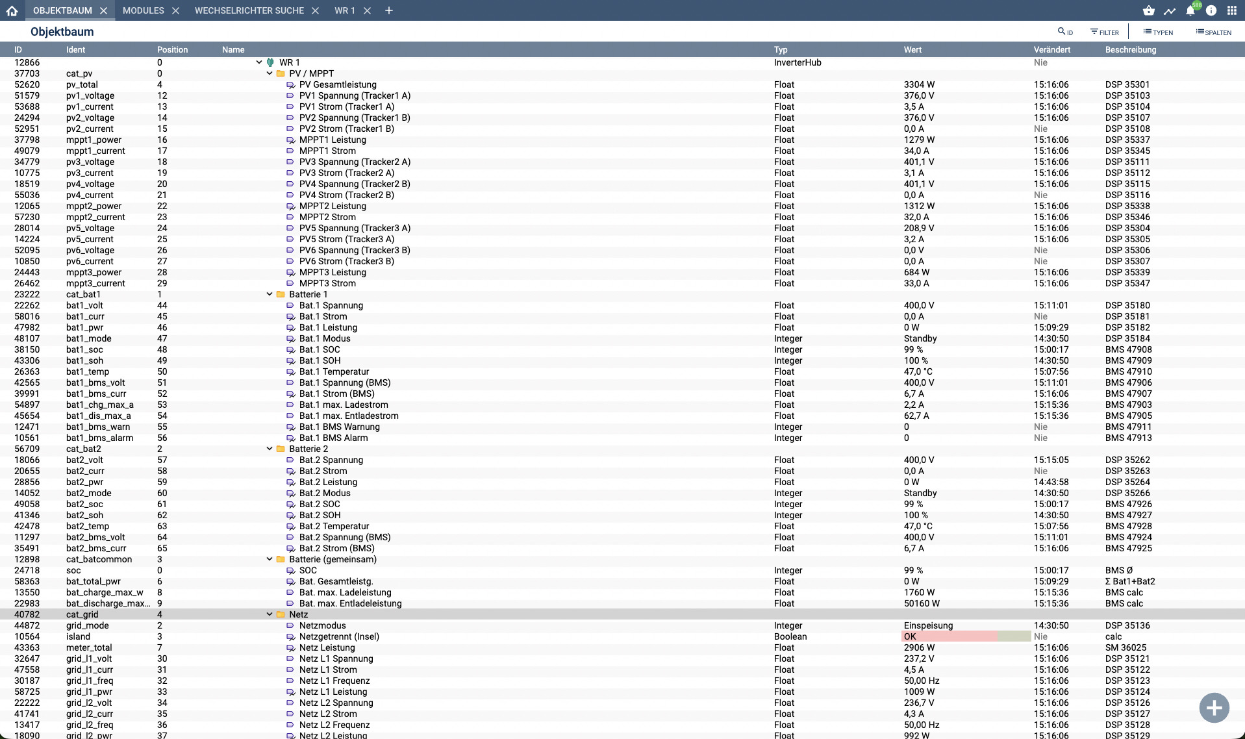
Task: Sort by the Wert column header
Action: tap(912, 49)
